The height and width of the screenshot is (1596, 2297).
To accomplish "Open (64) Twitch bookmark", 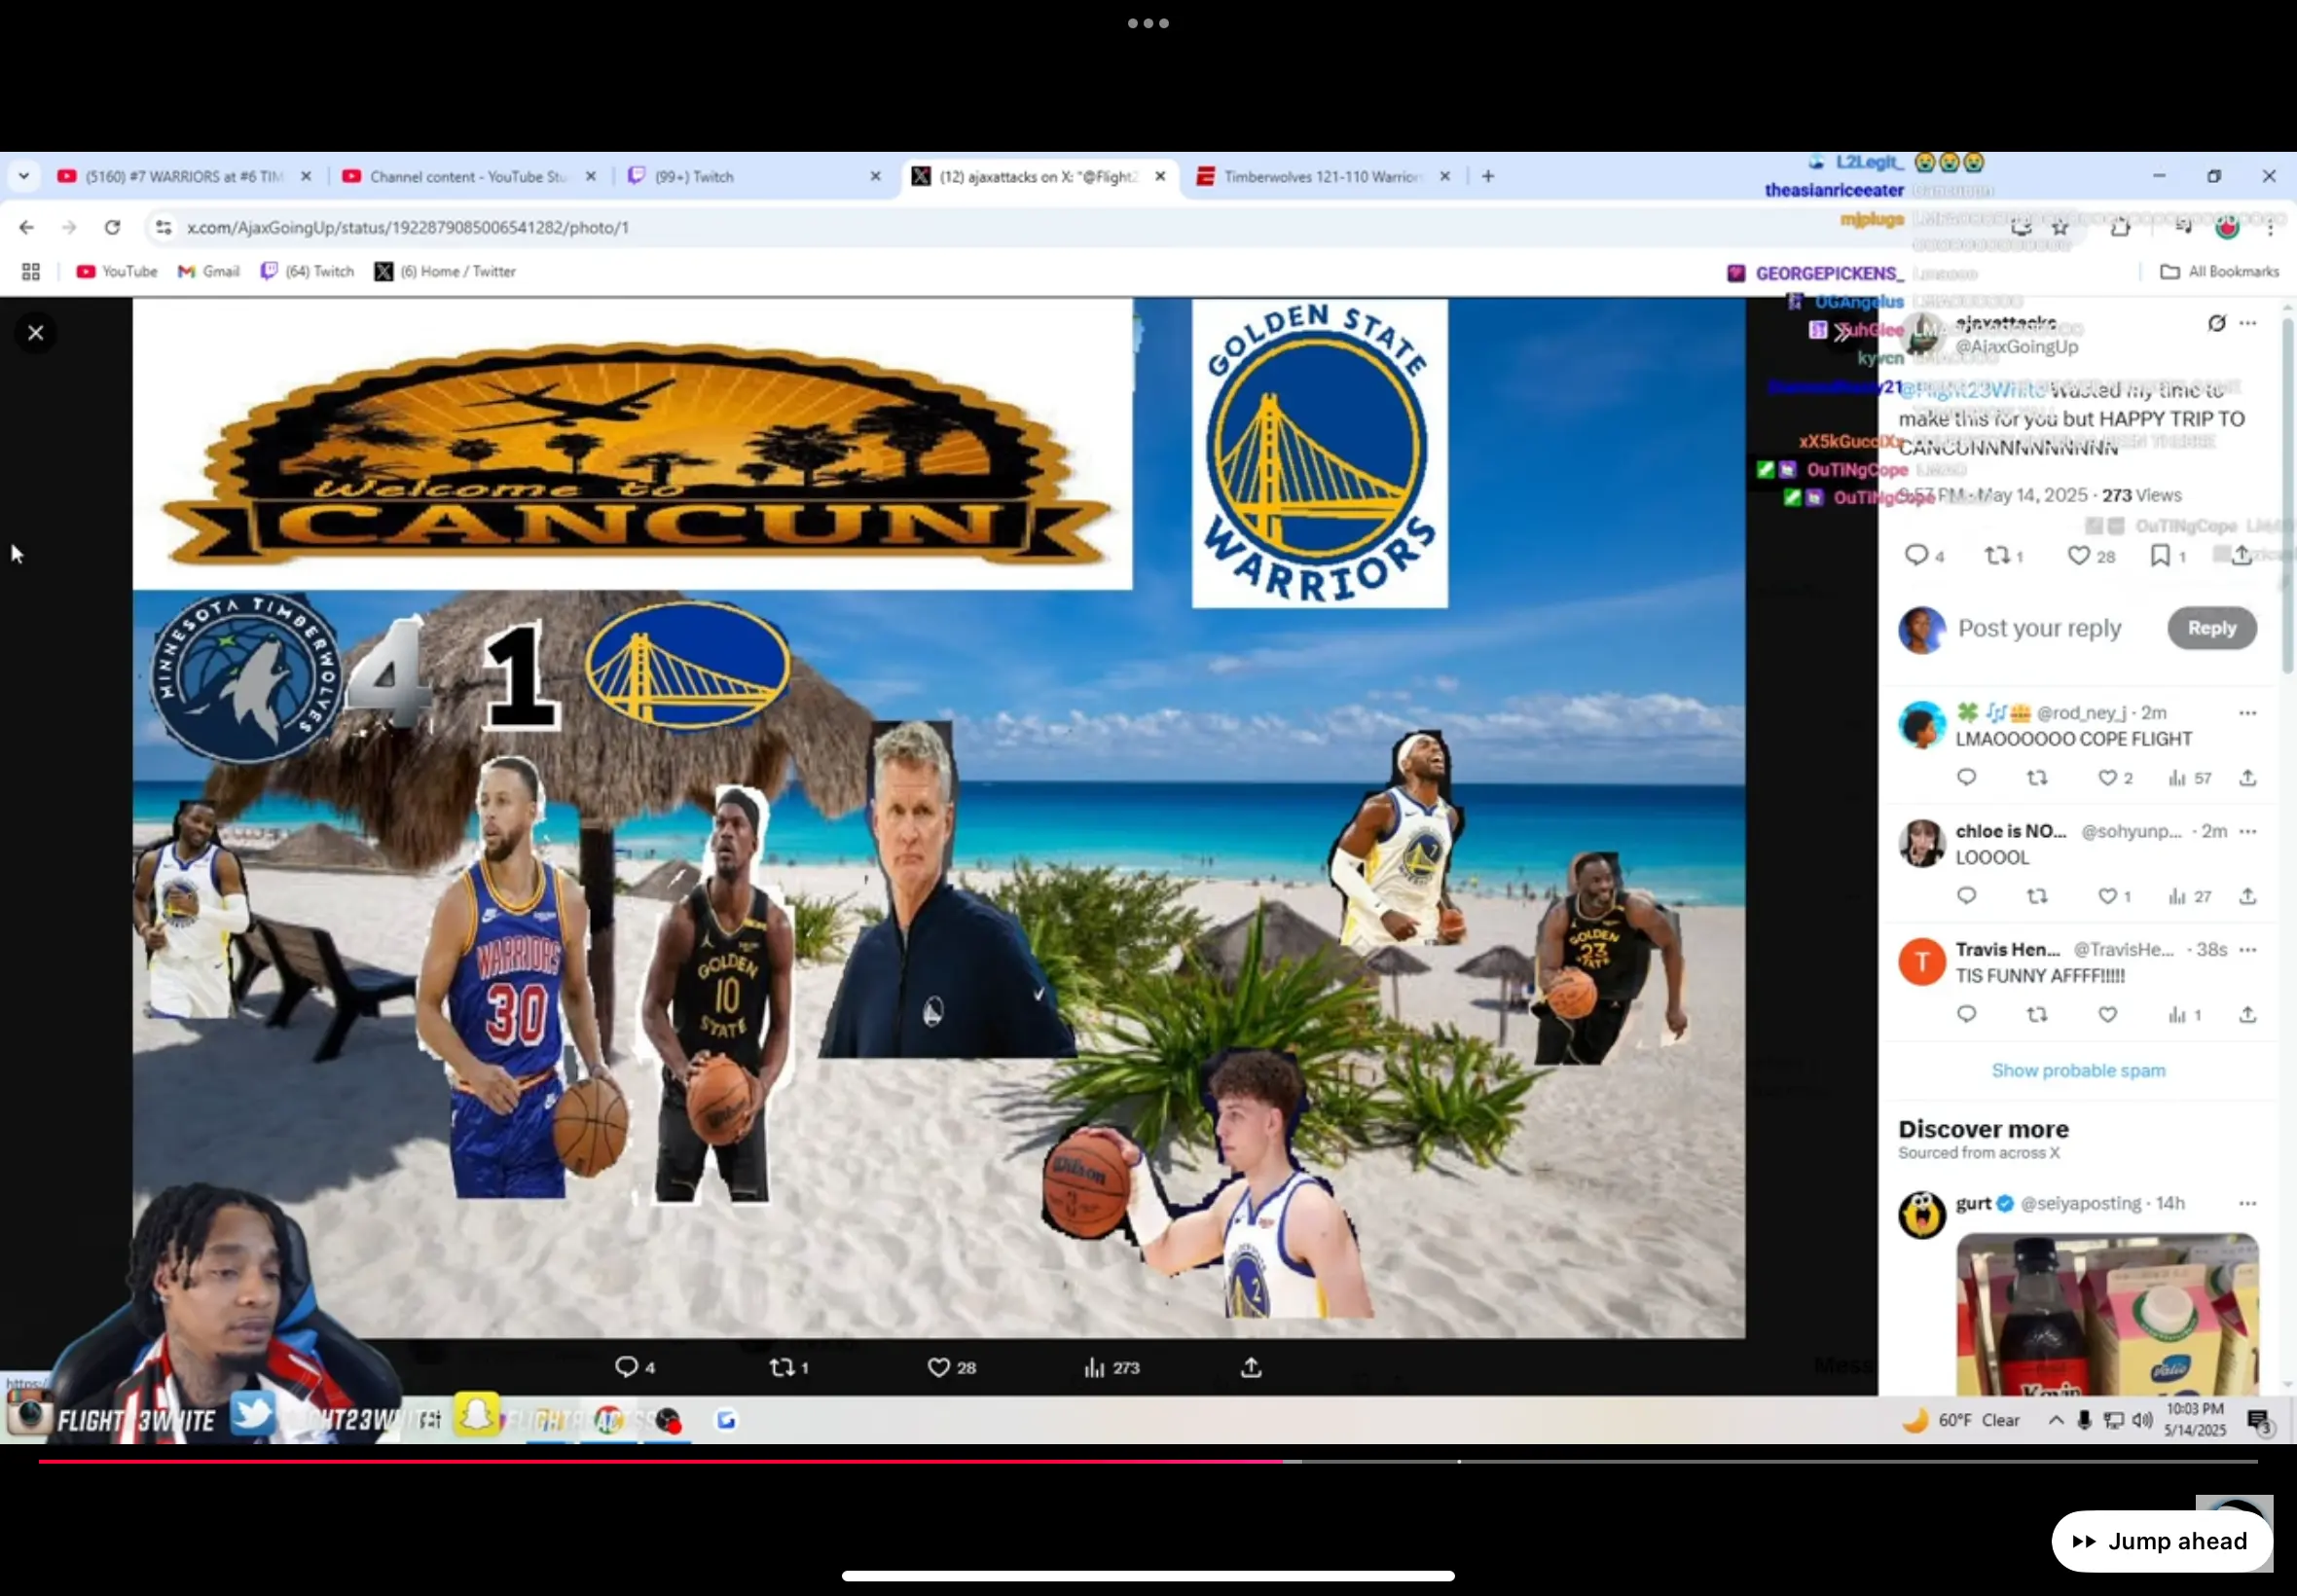I will coord(307,272).
